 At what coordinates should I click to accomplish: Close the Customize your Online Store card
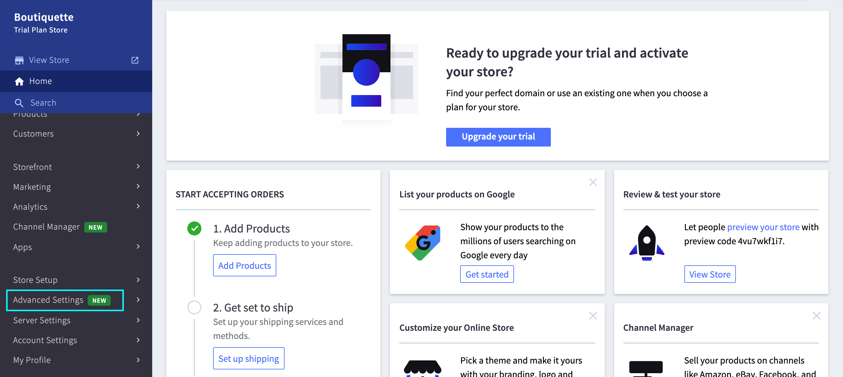click(593, 316)
